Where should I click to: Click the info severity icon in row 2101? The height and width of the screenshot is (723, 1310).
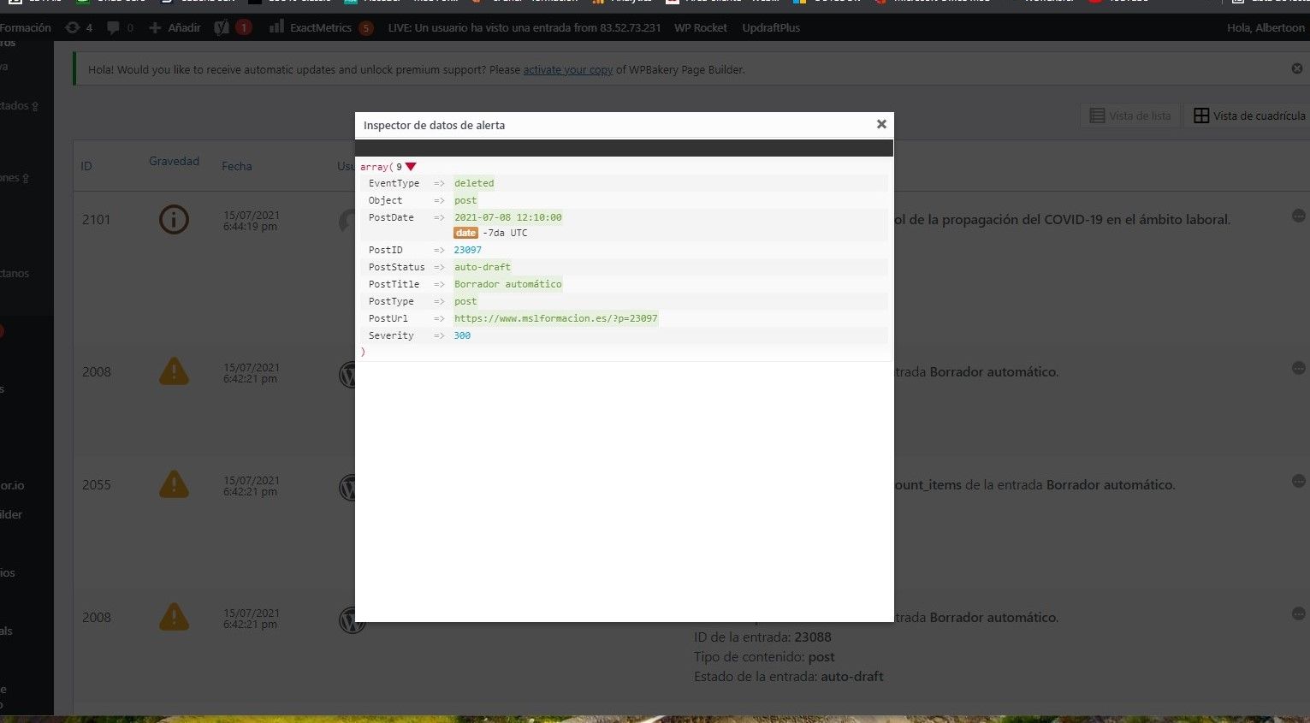174,220
